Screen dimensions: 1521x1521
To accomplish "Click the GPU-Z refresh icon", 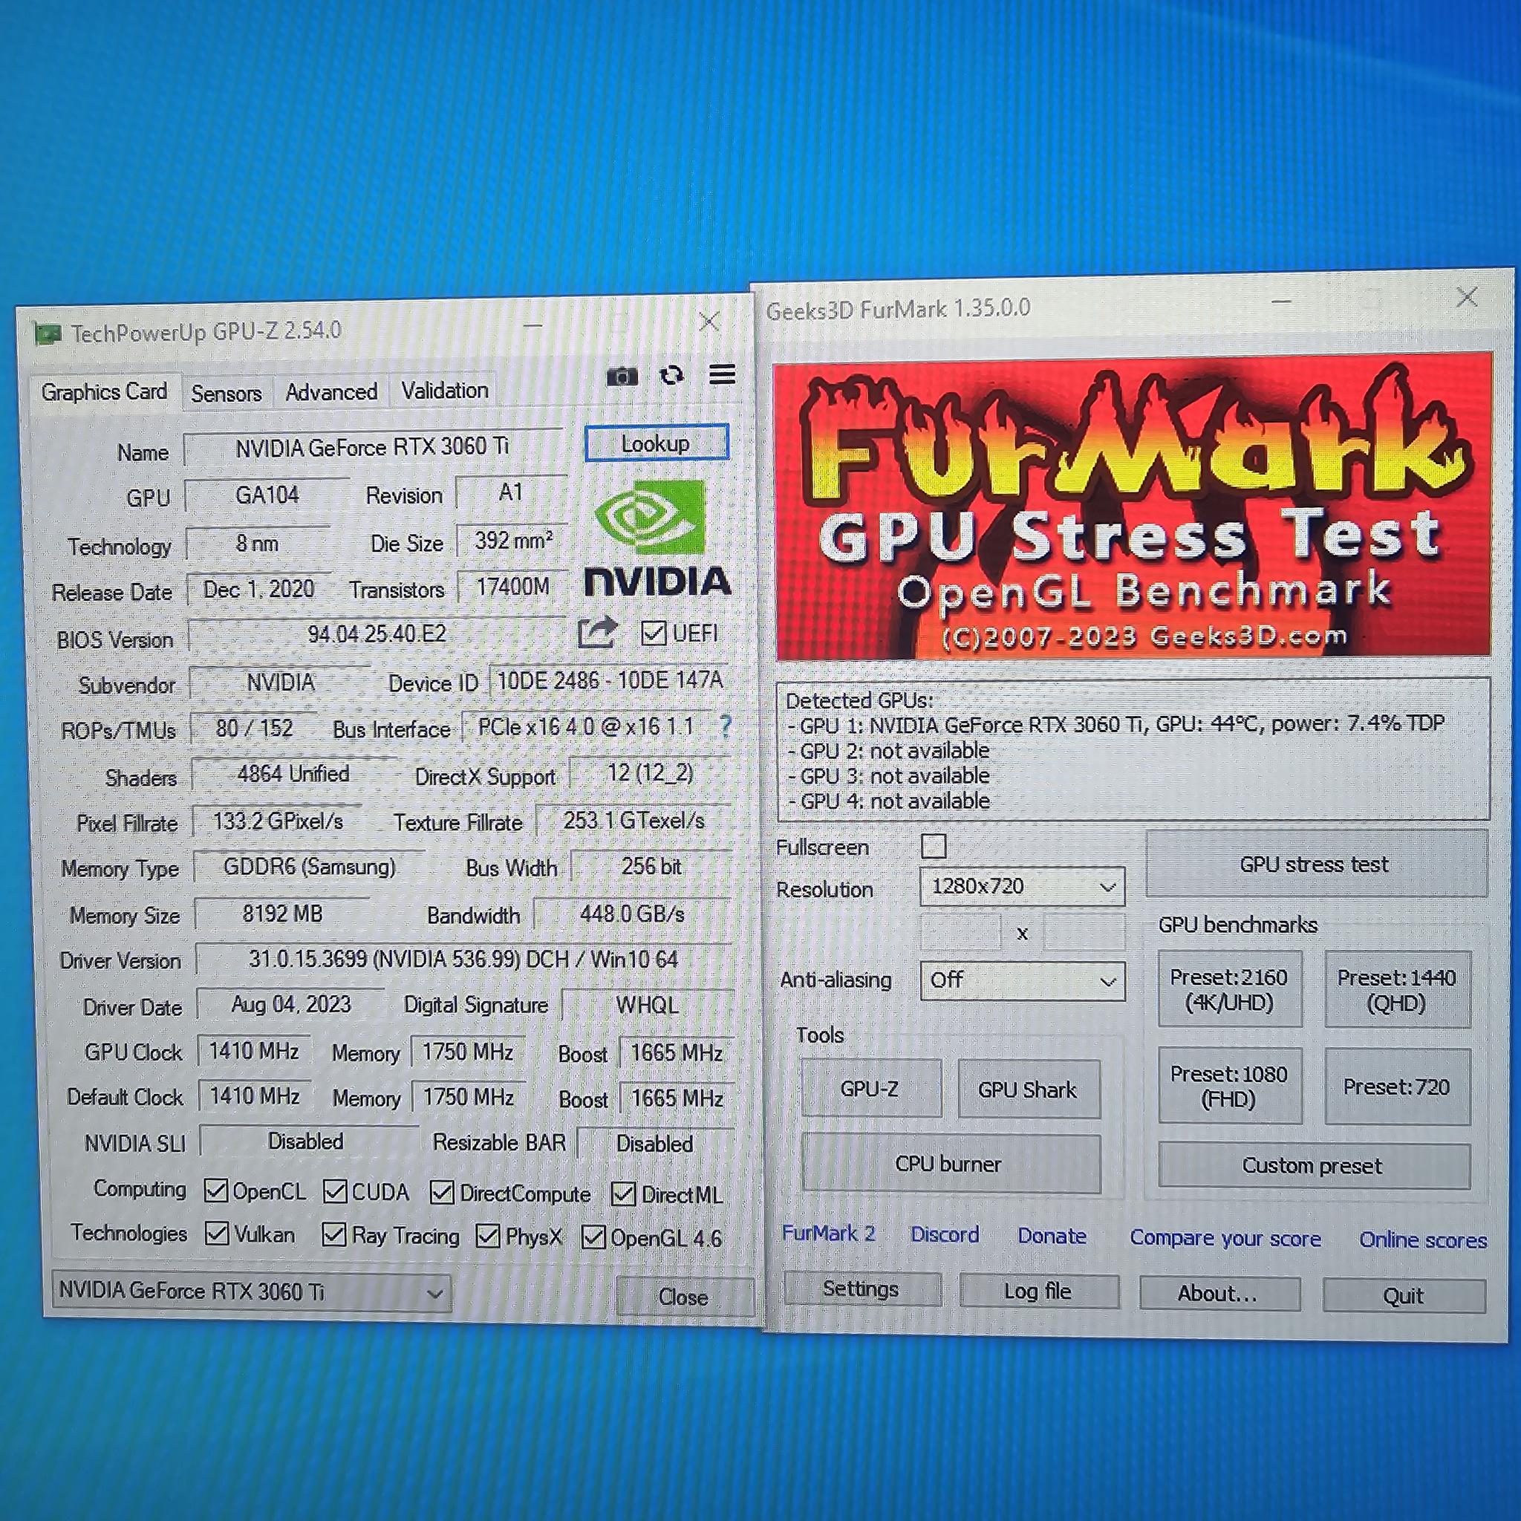I will click(x=671, y=376).
